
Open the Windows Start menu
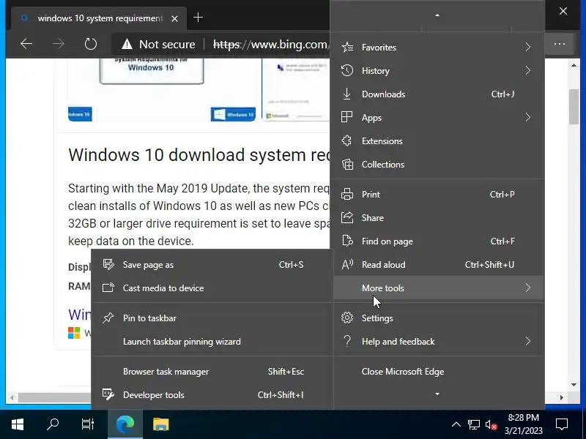tap(18, 424)
